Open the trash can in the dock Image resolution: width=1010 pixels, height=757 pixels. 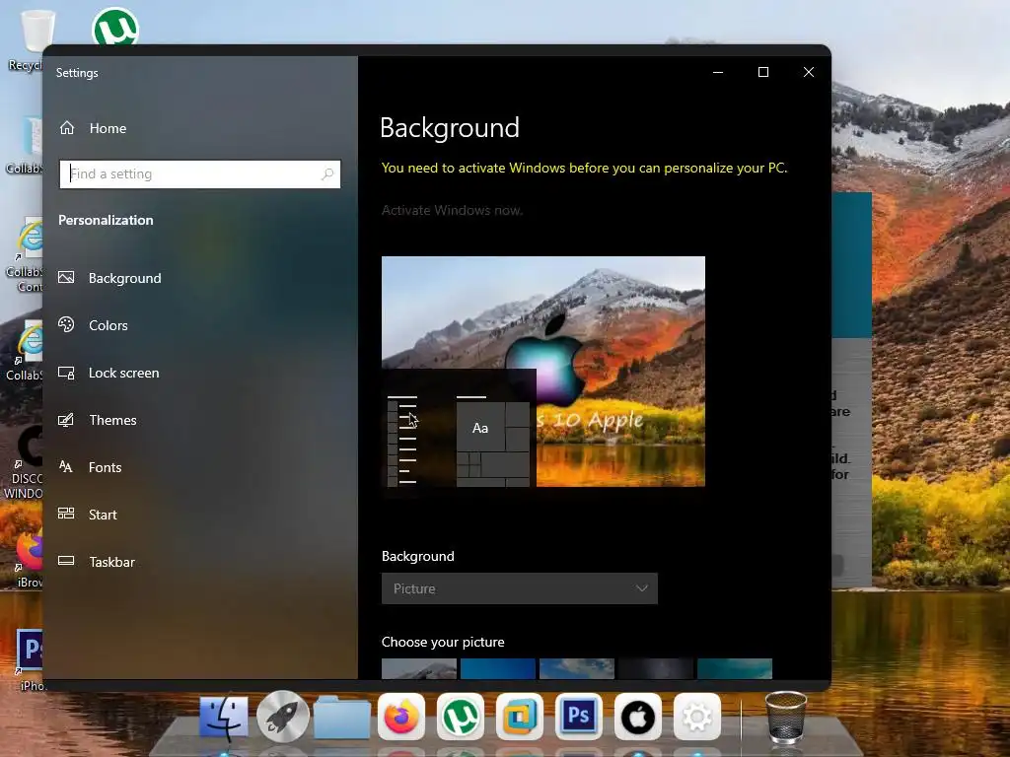coord(786,718)
